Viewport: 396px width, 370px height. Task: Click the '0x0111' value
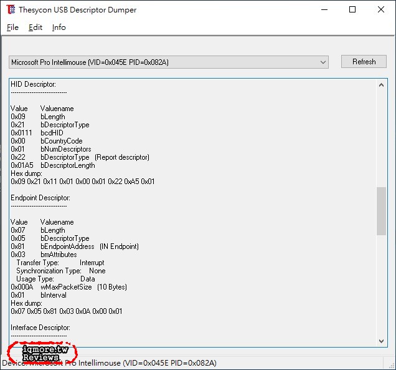[21, 133]
